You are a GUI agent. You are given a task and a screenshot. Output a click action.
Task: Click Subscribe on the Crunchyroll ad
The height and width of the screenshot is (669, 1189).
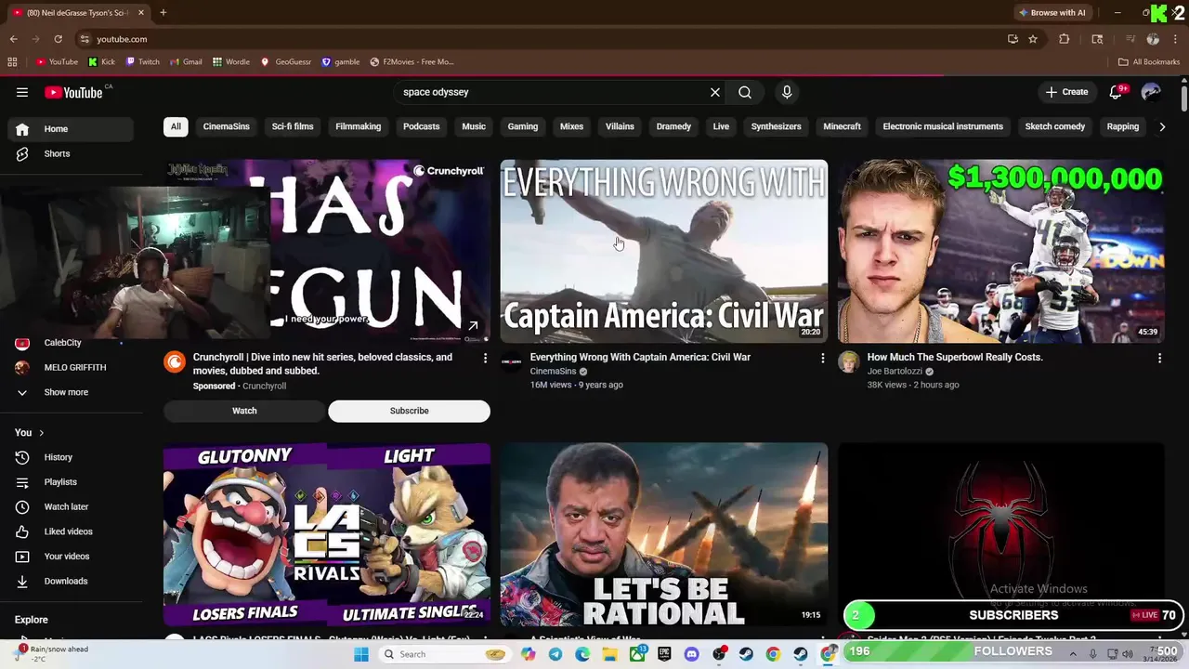click(x=409, y=411)
